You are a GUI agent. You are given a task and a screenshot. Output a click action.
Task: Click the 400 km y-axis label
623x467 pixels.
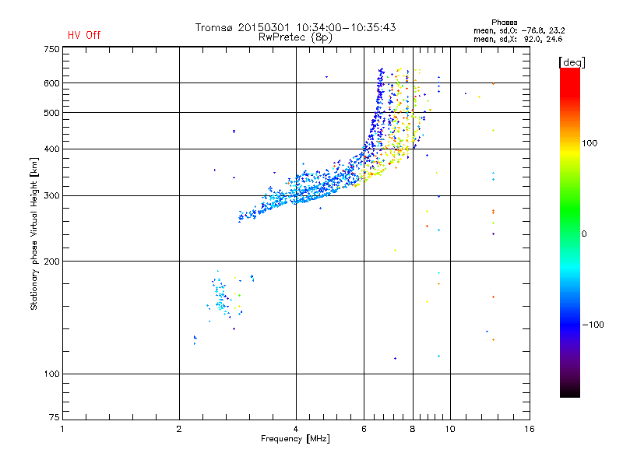click(x=51, y=149)
